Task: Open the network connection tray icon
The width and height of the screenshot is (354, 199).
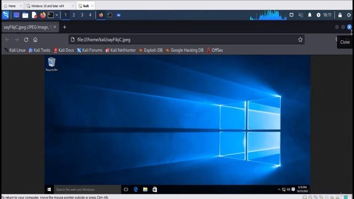Action: pos(291,15)
